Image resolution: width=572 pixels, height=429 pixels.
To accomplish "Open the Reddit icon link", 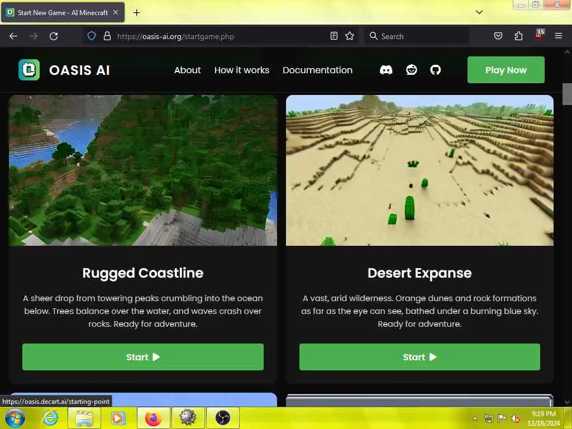I will tap(412, 70).
